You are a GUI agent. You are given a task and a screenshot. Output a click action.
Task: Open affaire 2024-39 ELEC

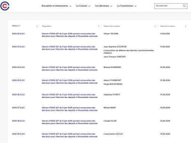pyautogui.click(x=18, y=134)
